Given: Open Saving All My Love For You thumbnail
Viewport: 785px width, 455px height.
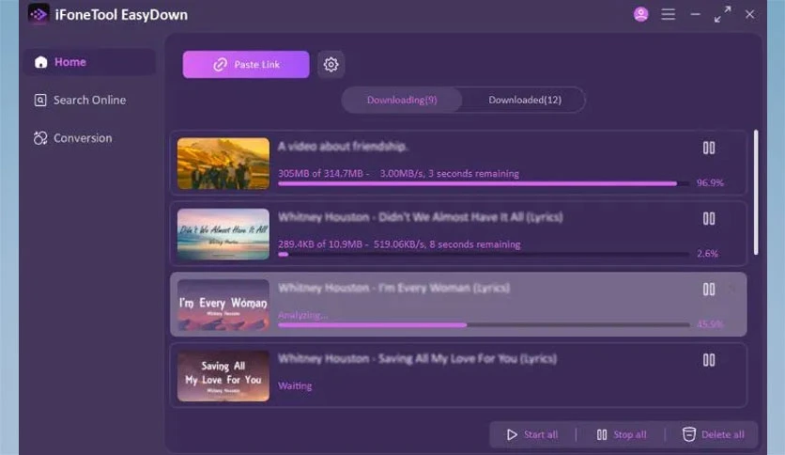Looking at the screenshot, I should pyautogui.click(x=223, y=375).
